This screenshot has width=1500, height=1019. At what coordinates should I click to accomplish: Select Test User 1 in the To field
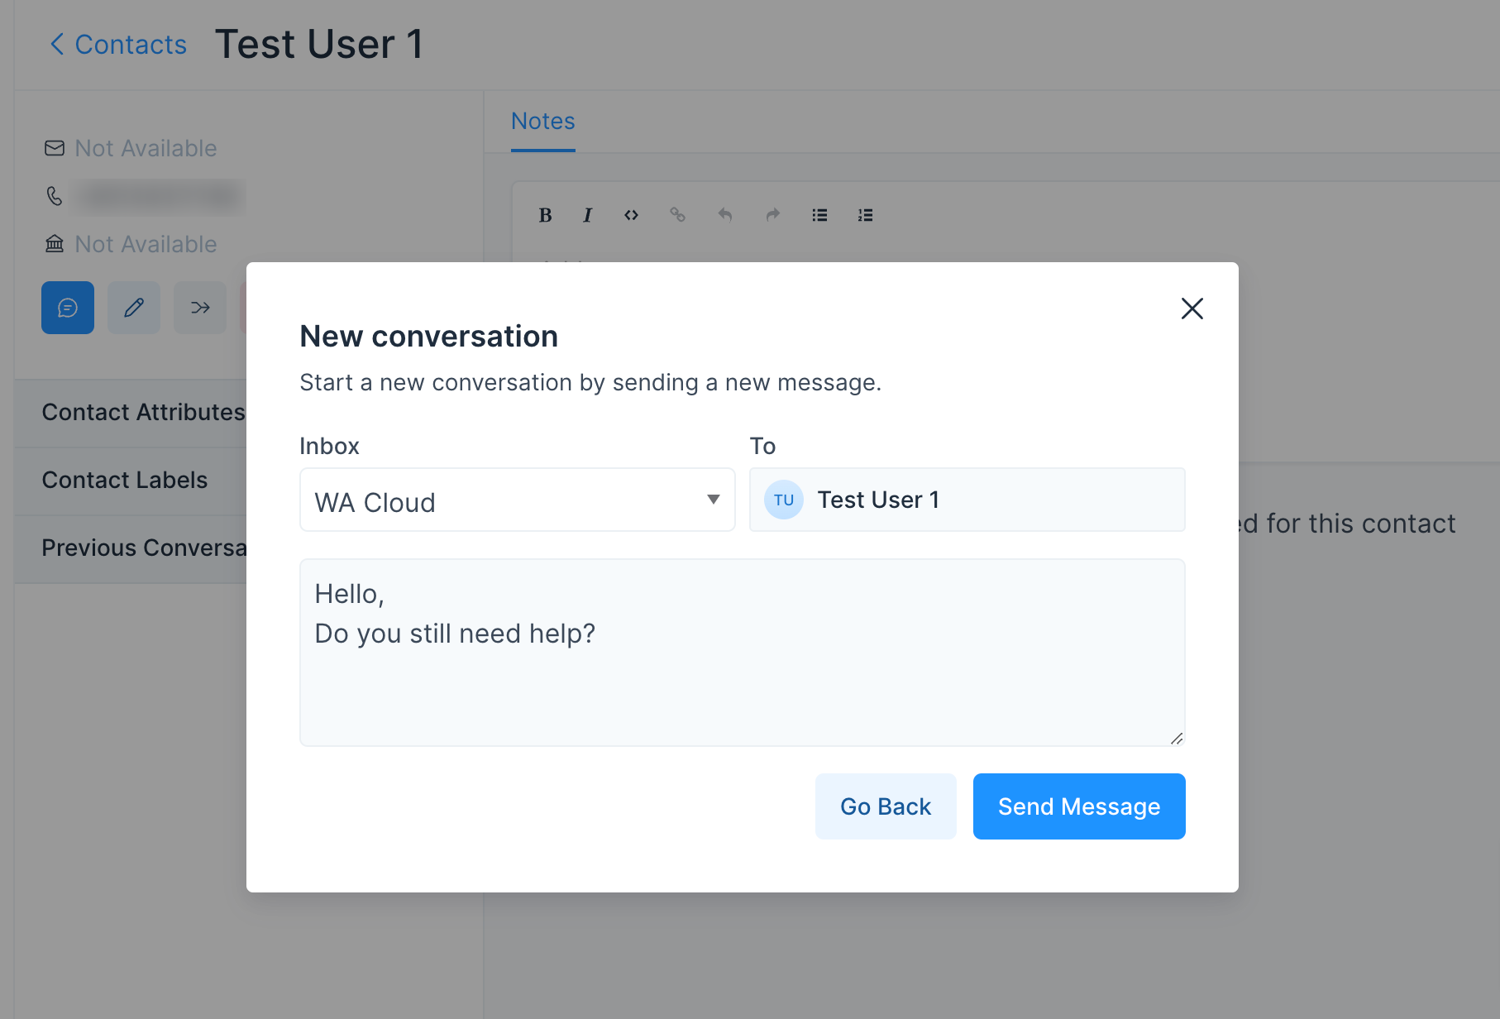966,500
